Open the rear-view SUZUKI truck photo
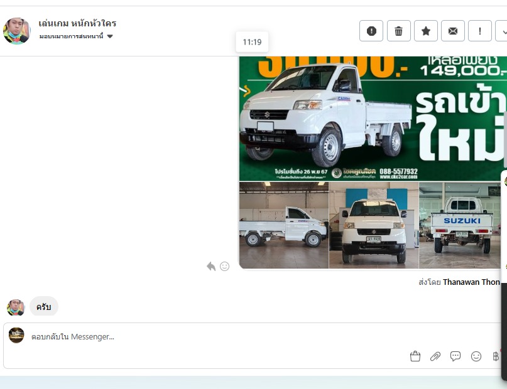Image resolution: width=507 pixels, height=389 pixels. pyautogui.click(x=460, y=225)
